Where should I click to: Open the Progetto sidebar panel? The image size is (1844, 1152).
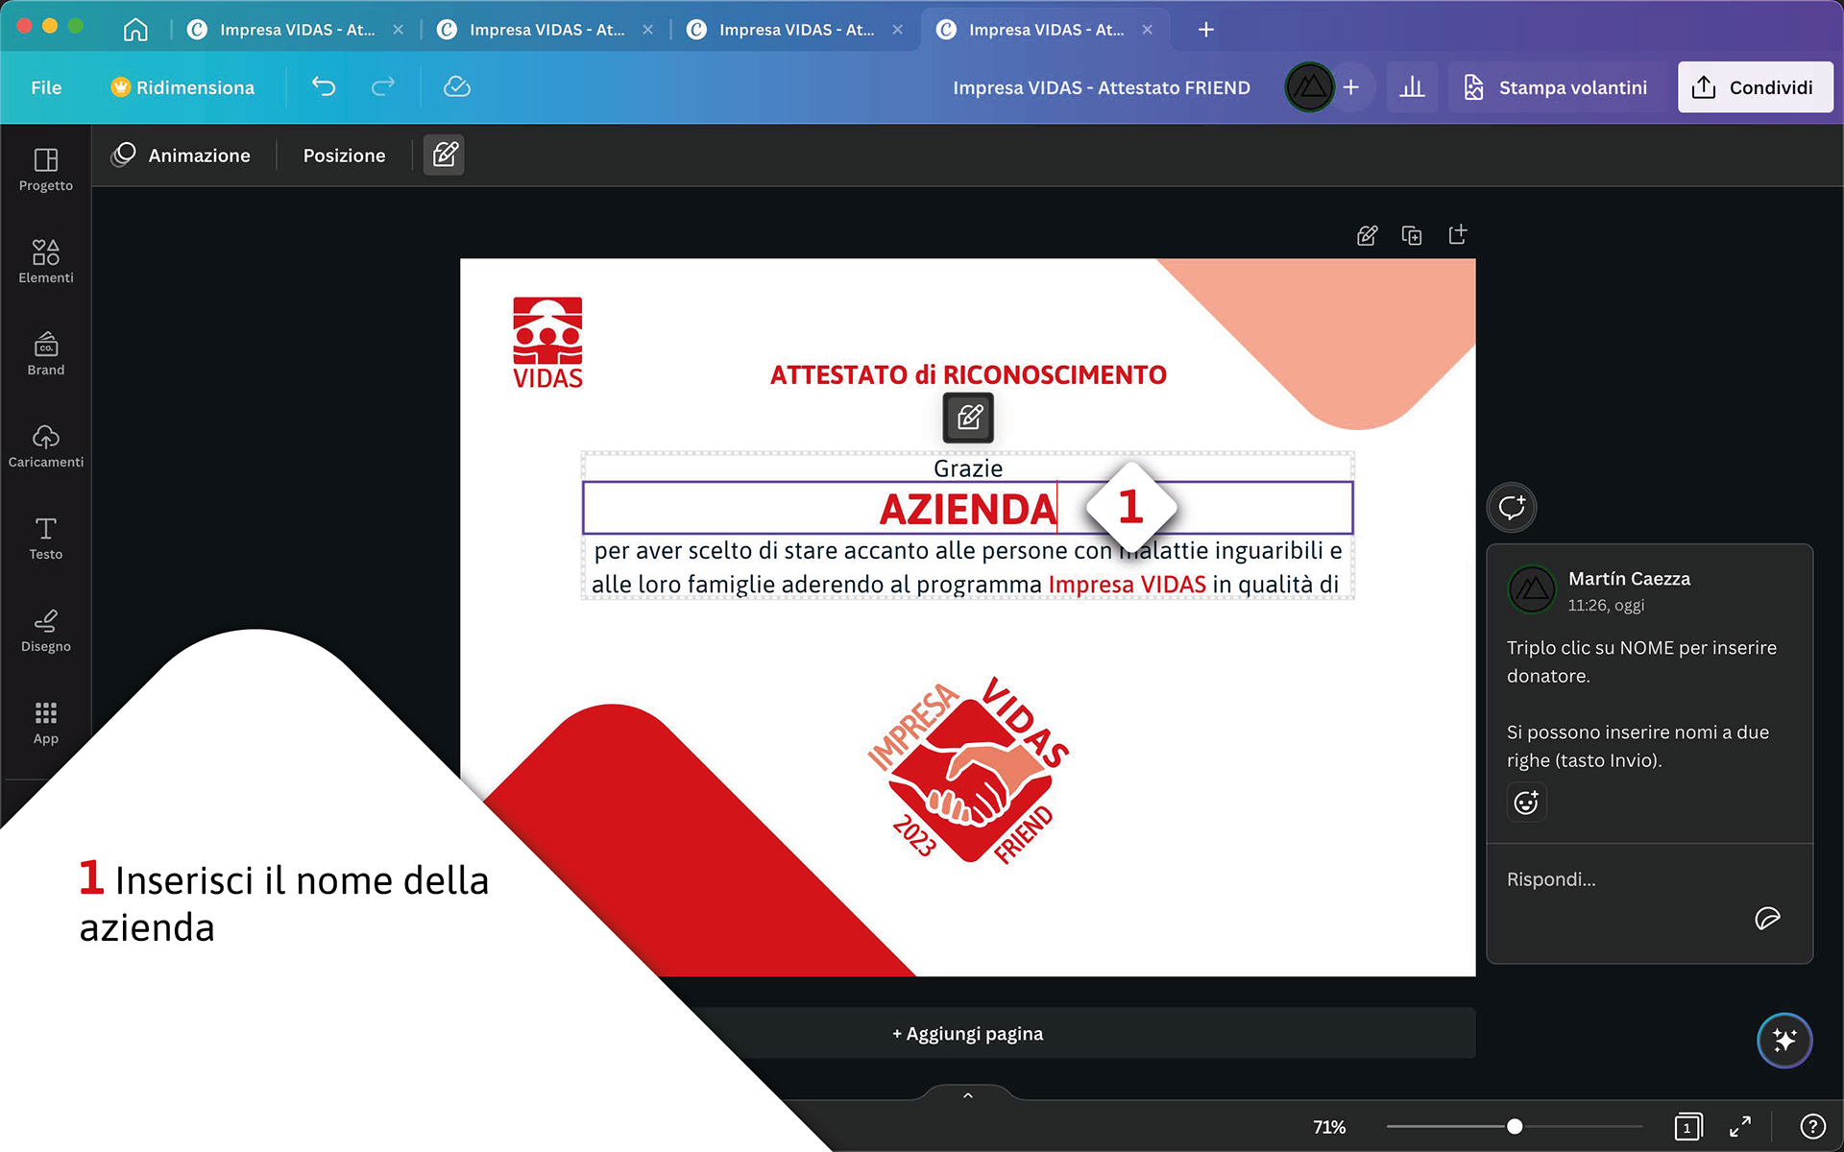[x=45, y=169]
